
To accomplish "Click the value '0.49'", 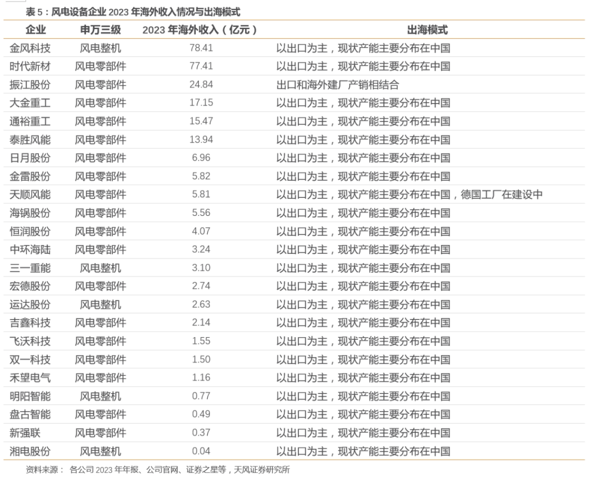I will click(201, 414).
